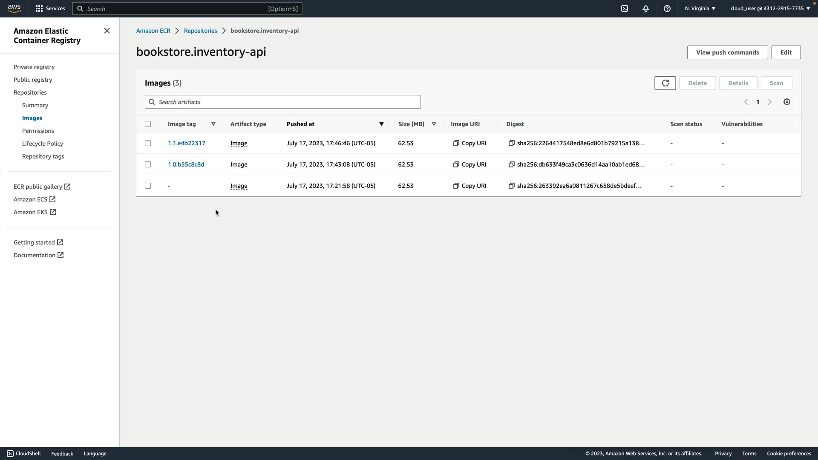Click View push commands button
Image resolution: width=818 pixels, height=460 pixels.
point(727,52)
